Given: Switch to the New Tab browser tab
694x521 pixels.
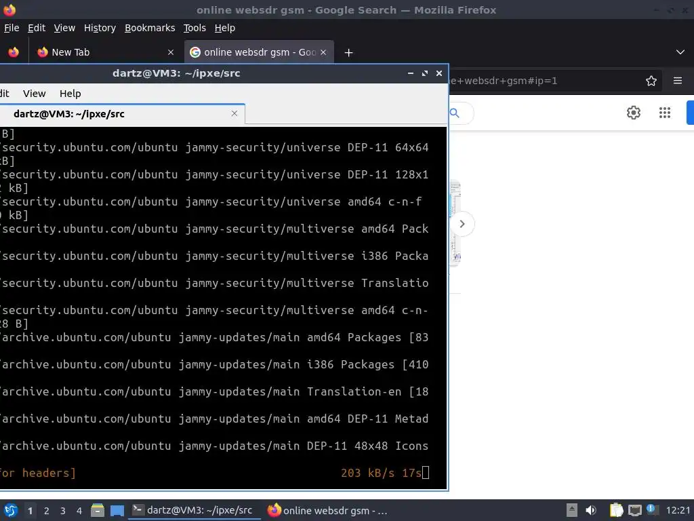Looking at the screenshot, I should 105,52.
